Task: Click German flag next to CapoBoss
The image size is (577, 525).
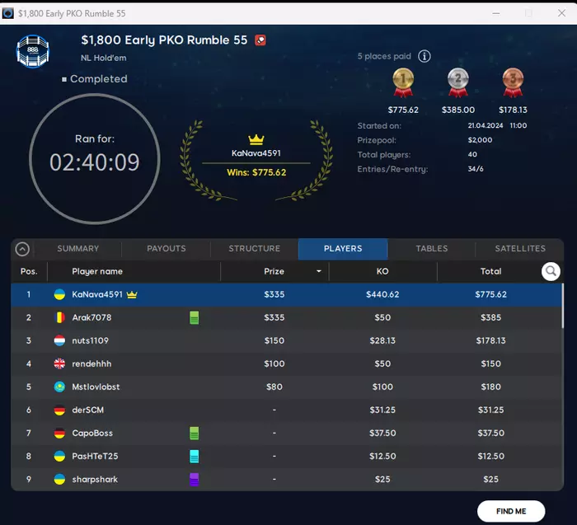Action: (x=59, y=433)
